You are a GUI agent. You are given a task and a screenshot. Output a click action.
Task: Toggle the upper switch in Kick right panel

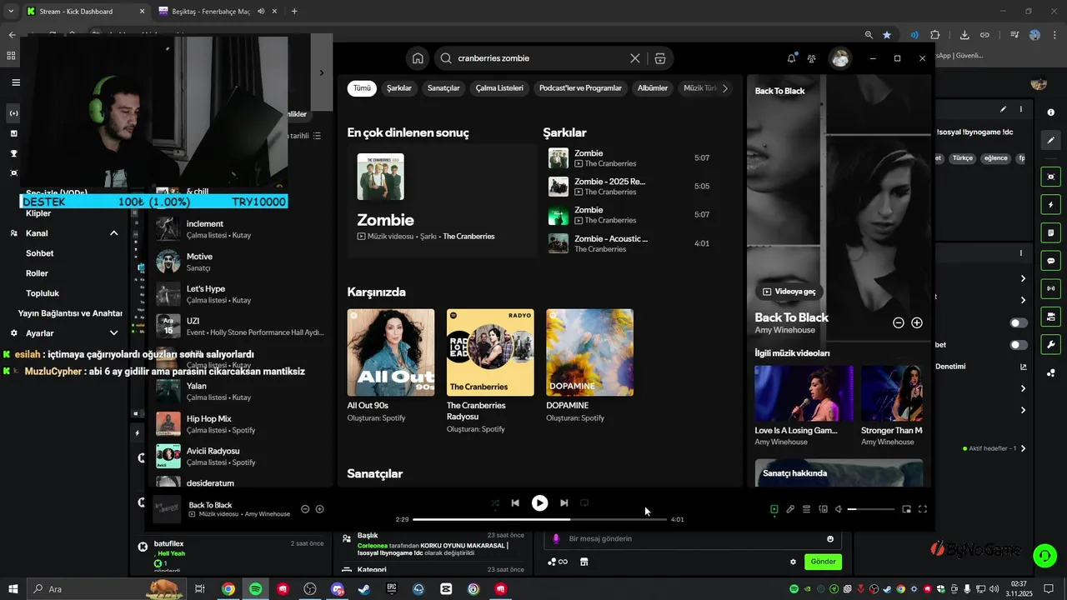pyautogui.click(x=1019, y=322)
